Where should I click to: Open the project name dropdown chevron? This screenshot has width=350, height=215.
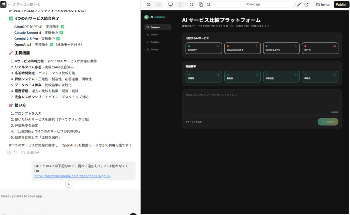[9, 4]
